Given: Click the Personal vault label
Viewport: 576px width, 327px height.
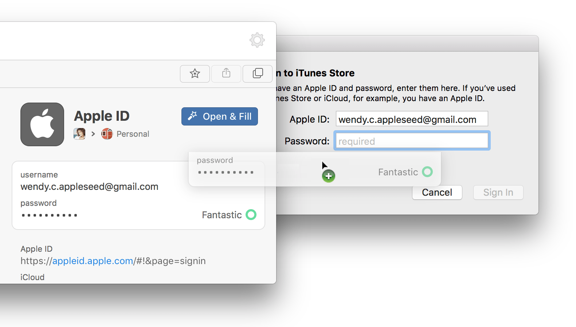Looking at the screenshot, I should coord(133,134).
